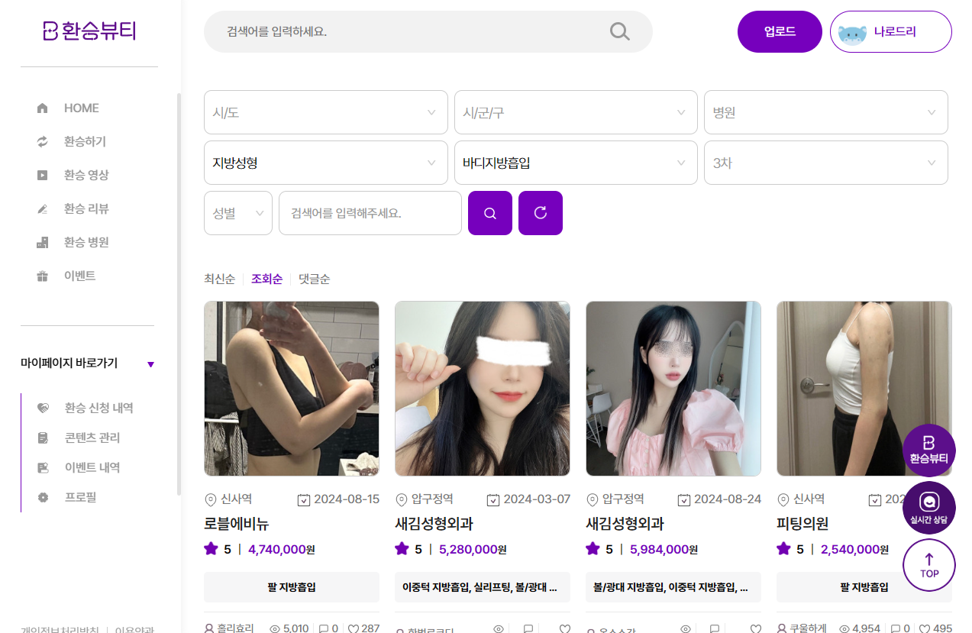Image resolution: width=972 pixels, height=633 pixels.
Task: Click the 프로필 gear icon
Action: pyautogui.click(x=43, y=498)
